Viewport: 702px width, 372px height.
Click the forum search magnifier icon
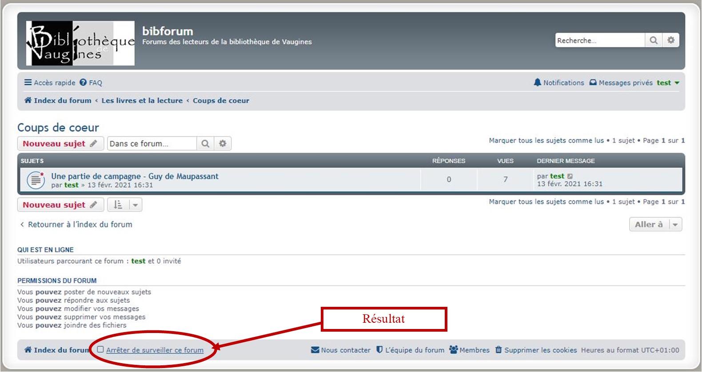click(205, 144)
